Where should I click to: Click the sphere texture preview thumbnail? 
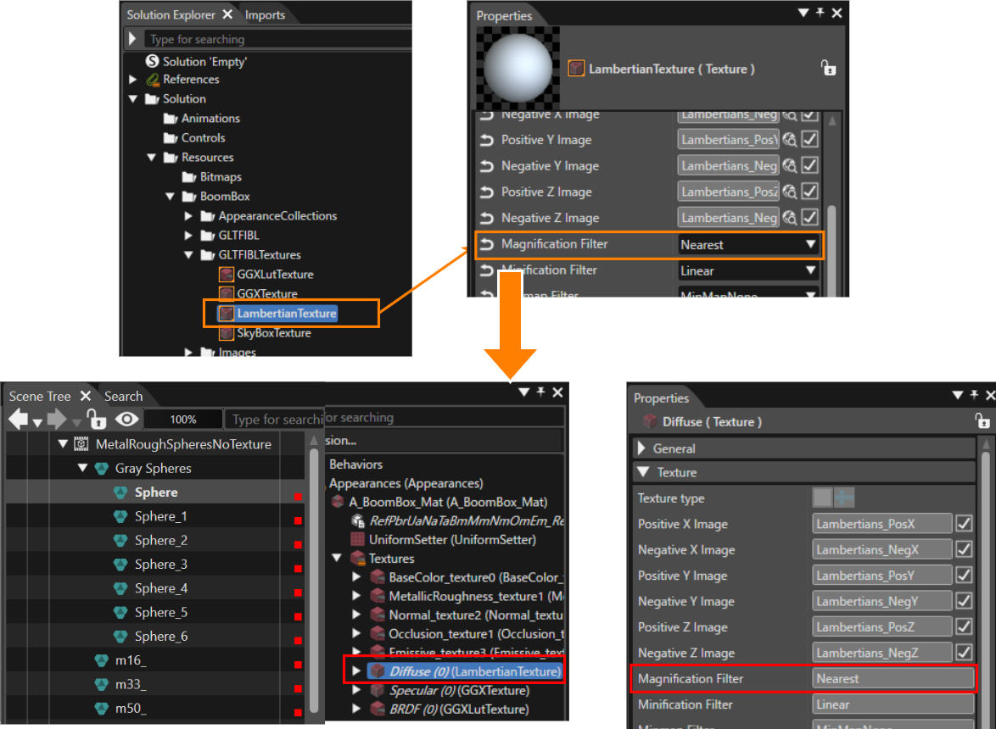[x=518, y=67]
